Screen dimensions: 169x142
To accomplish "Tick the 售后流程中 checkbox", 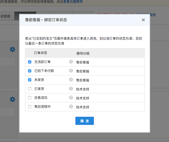I will 30,107.
